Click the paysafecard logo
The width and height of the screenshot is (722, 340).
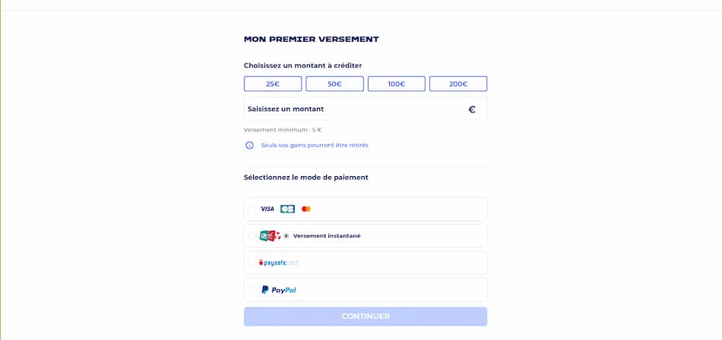tap(279, 263)
